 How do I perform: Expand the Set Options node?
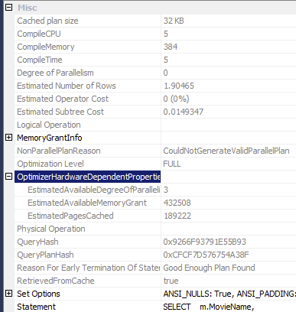8,294
